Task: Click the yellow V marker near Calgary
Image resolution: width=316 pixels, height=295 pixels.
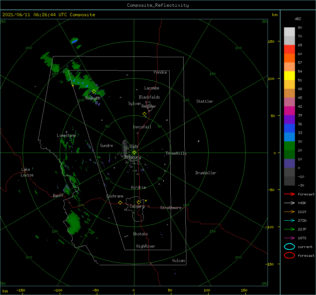Action: pyautogui.click(x=146, y=201)
